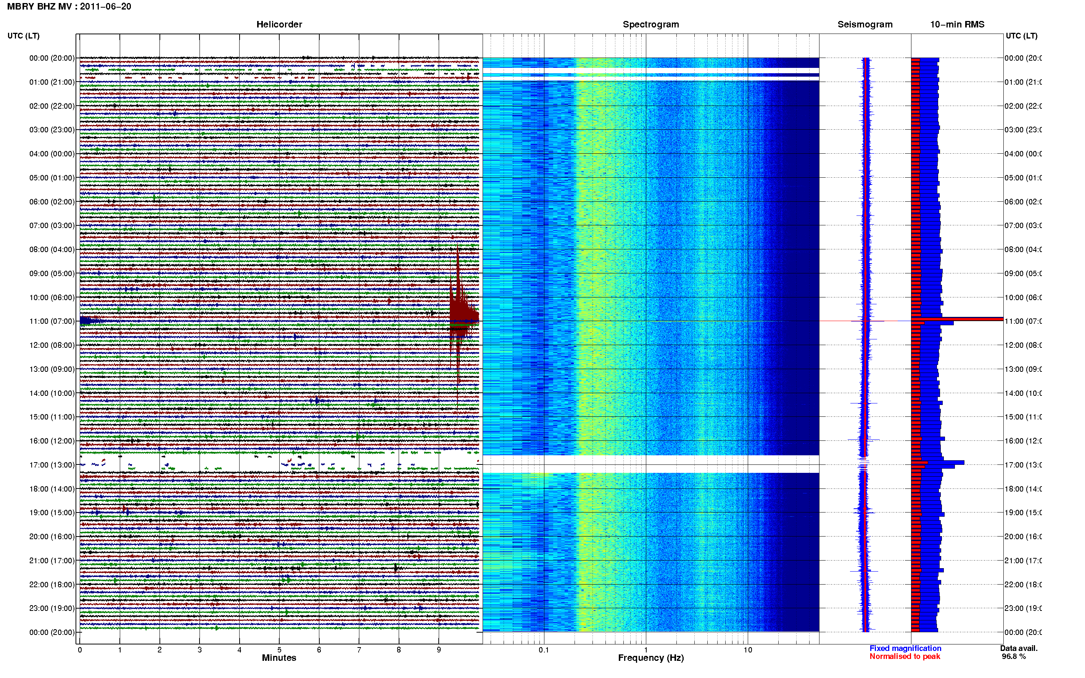
Task: Click the left time label '16:00 (12:00)'
Action: pyautogui.click(x=52, y=441)
